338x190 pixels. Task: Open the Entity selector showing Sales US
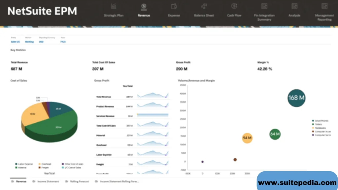(15, 42)
